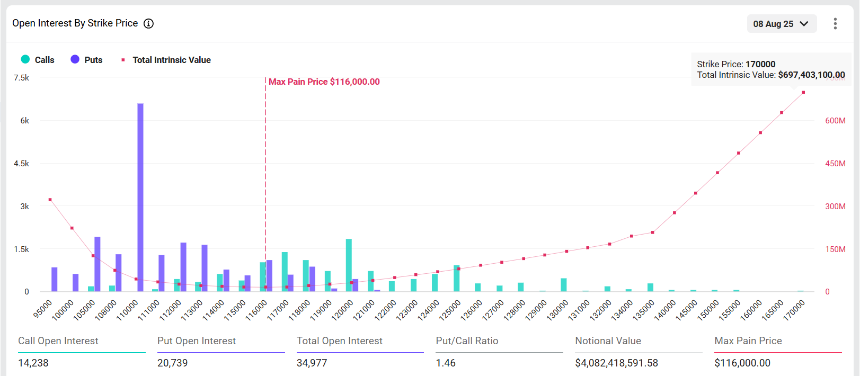Select the Put Open Interest stat
The width and height of the screenshot is (860, 376).
(x=197, y=341)
